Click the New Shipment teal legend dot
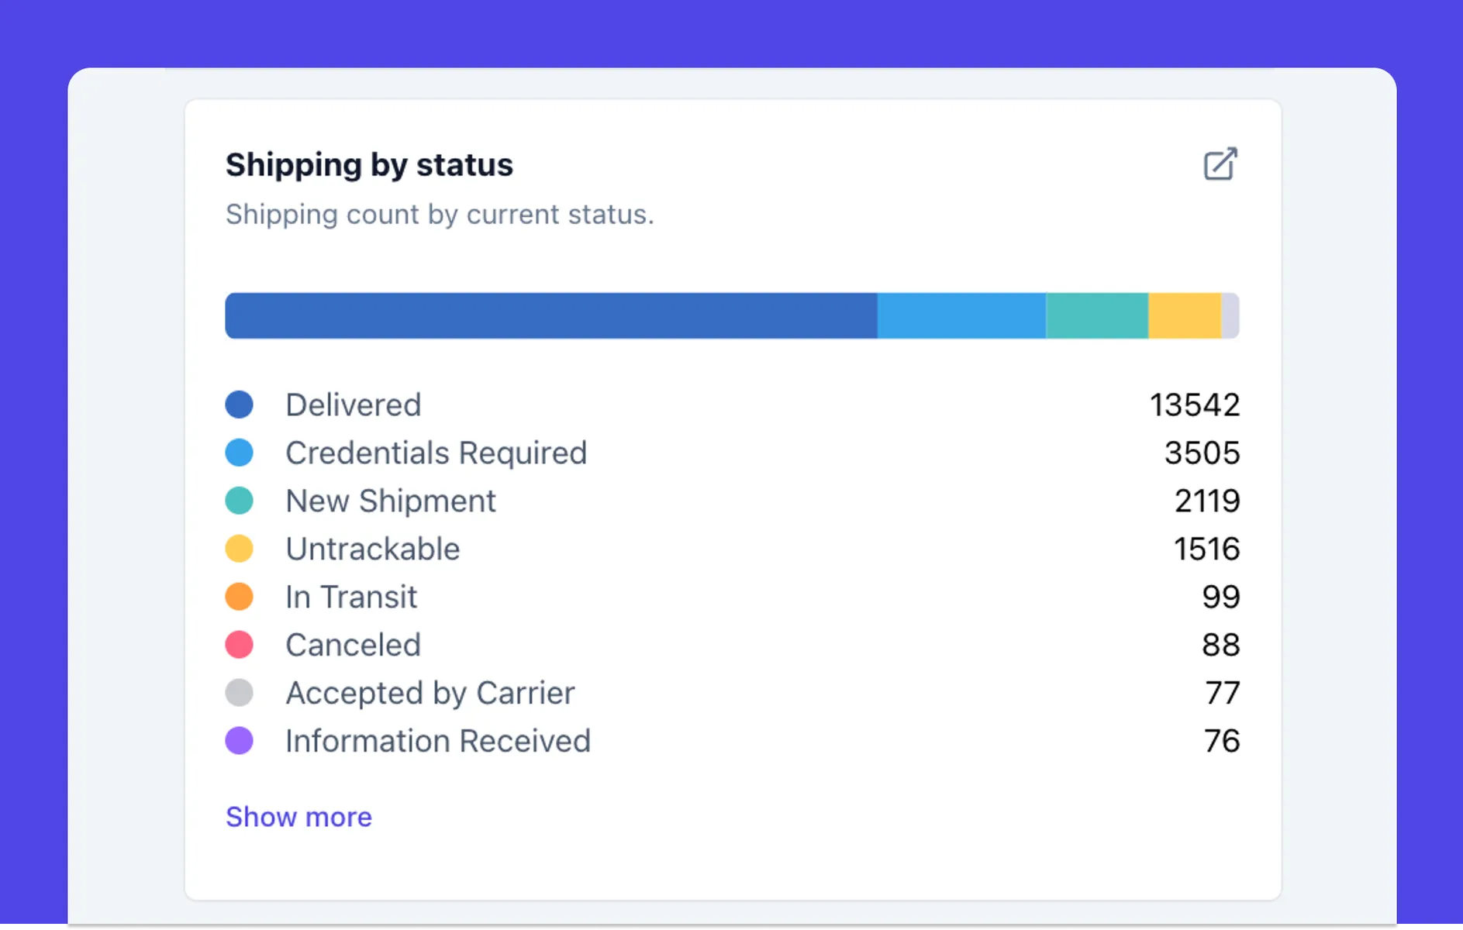The image size is (1463, 930). pos(239,501)
